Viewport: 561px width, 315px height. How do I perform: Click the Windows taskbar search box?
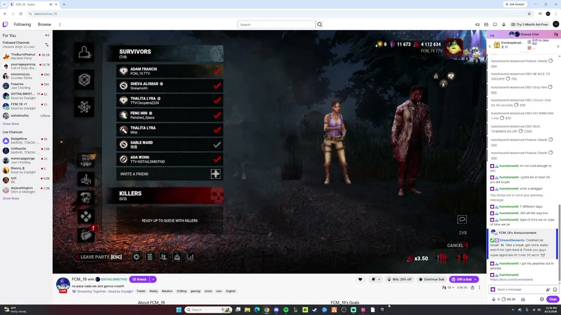pyautogui.click(x=208, y=310)
